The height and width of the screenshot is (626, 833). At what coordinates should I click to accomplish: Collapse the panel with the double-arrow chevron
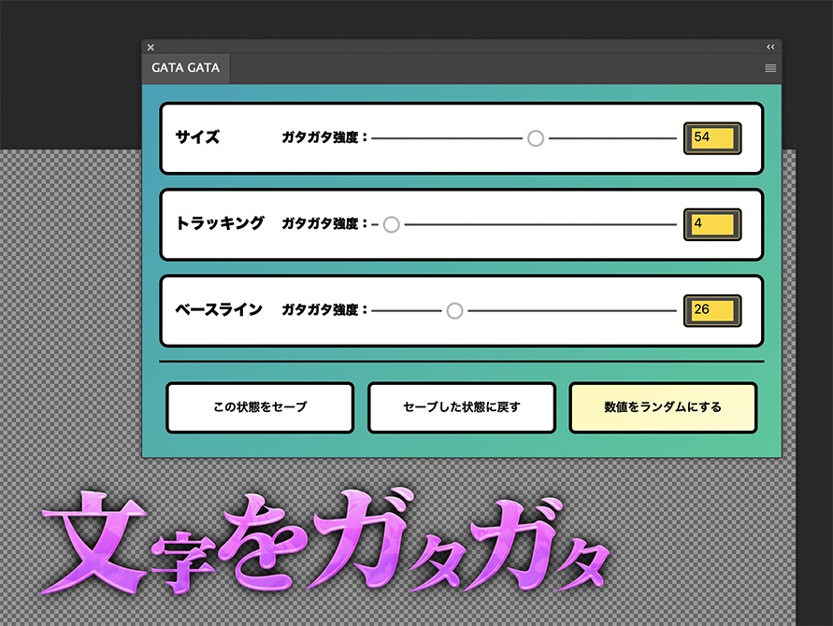click(769, 47)
